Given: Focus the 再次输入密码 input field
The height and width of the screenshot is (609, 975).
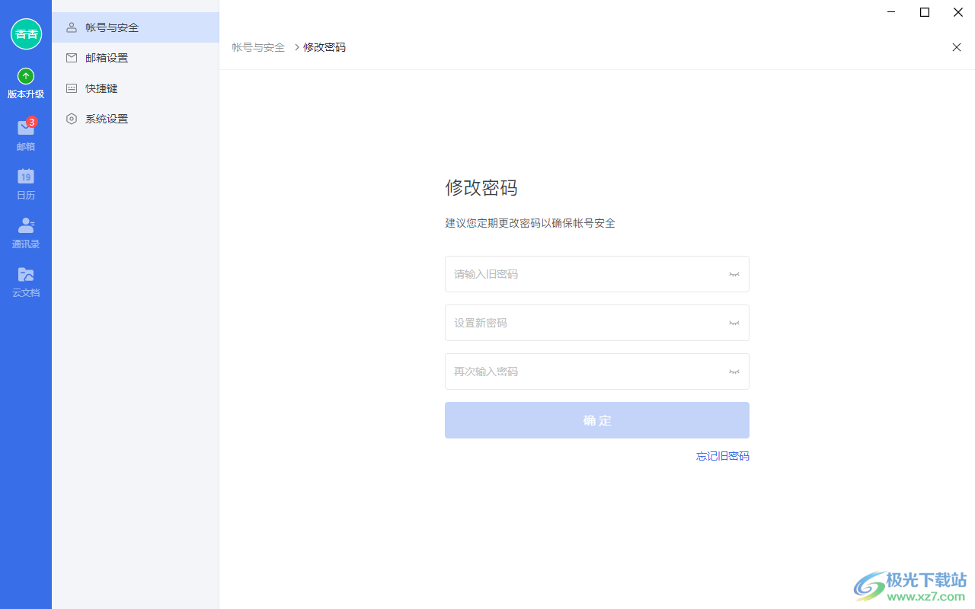Looking at the screenshot, I should pyautogui.click(x=597, y=371).
